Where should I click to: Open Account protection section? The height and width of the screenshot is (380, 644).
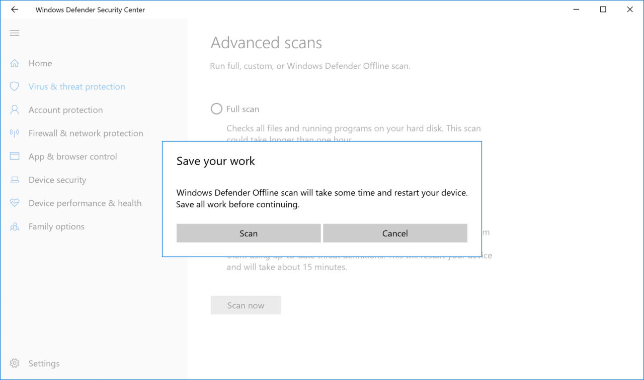(65, 110)
